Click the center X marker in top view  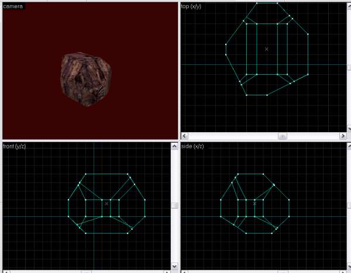267,49
